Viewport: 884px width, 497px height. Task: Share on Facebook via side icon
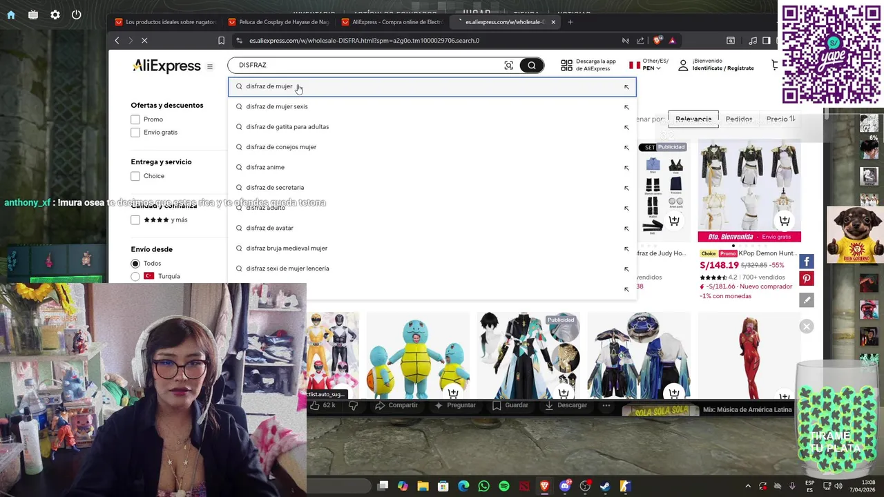pos(806,262)
